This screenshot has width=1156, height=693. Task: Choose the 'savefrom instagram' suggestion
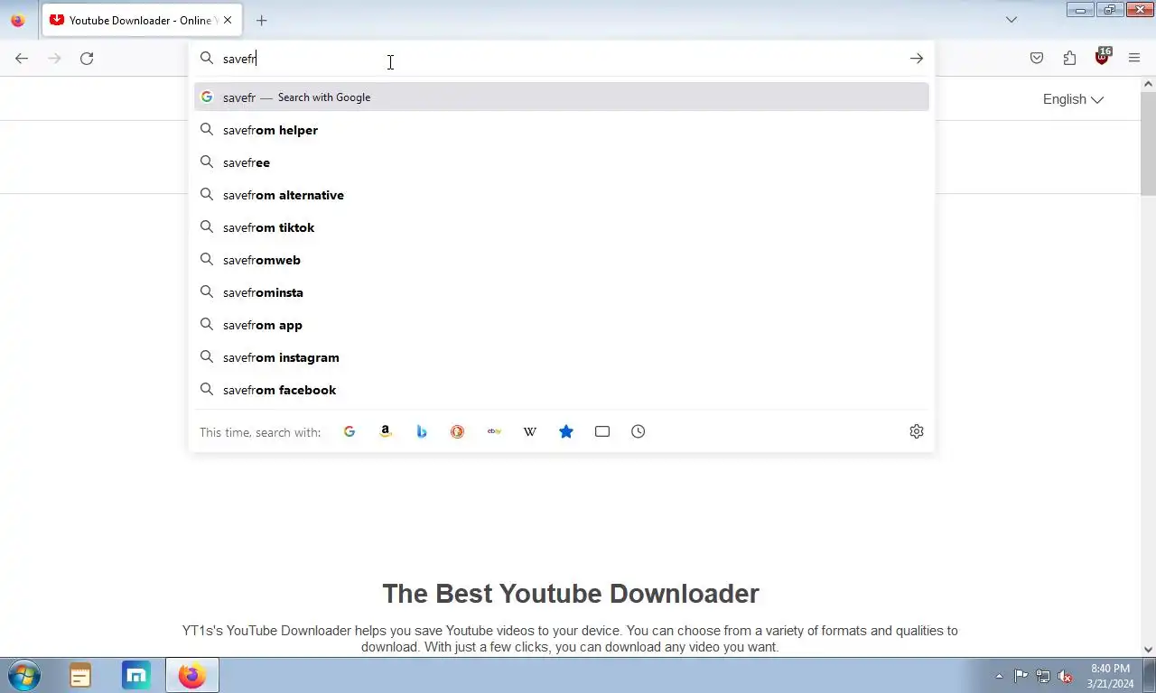coord(562,357)
